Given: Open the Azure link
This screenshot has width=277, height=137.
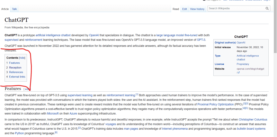Looking at the screenshot, I should 73,113.
